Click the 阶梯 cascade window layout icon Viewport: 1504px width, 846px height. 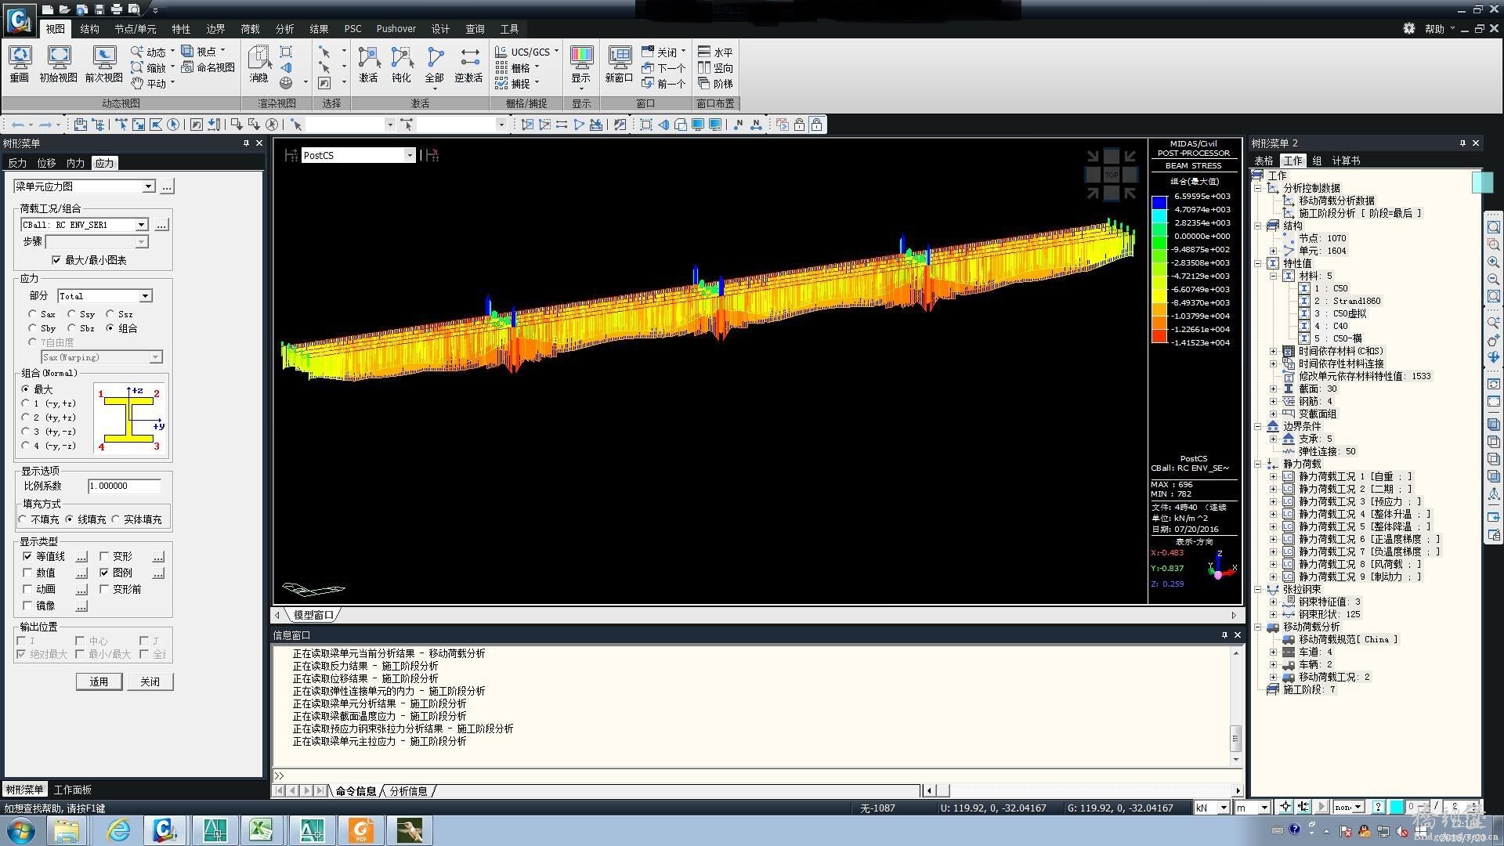click(x=715, y=83)
